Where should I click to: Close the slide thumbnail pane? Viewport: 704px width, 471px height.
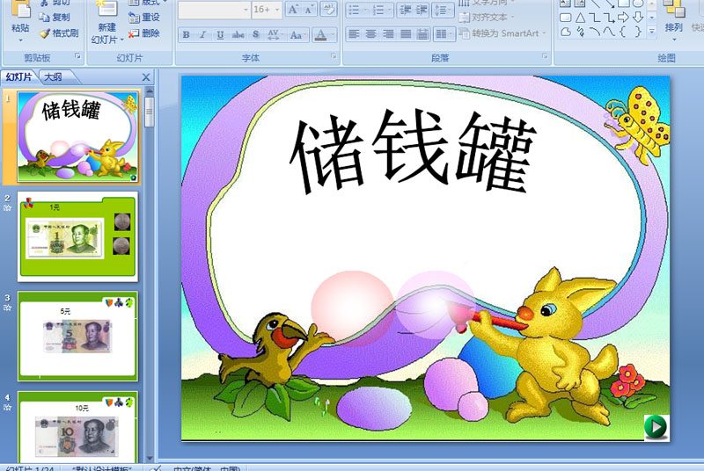(146, 77)
